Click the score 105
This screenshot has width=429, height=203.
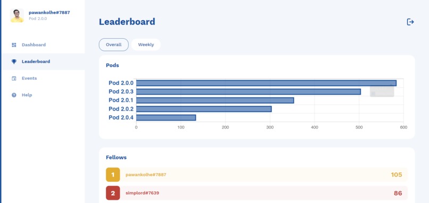pyautogui.click(x=397, y=175)
